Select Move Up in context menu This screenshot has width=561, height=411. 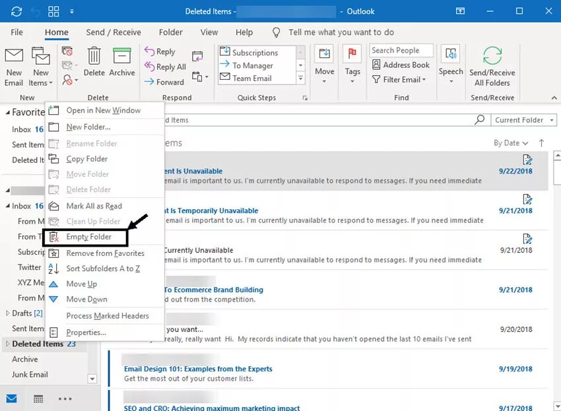(x=104, y=284)
